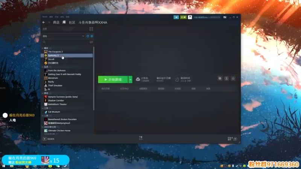The height and width of the screenshot is (169, 301).
Task: Collapse the 最近 recent group
Action: (43, 48)
